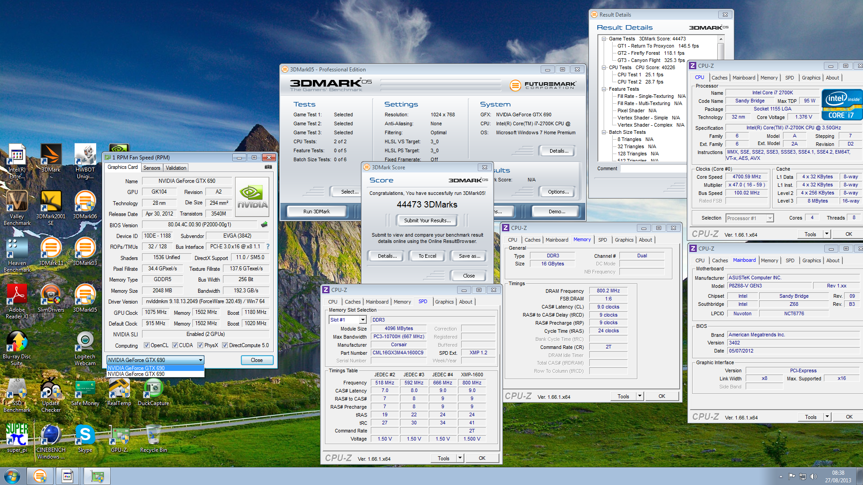Open the 3DMark03 desktop icon

(85, 252)
